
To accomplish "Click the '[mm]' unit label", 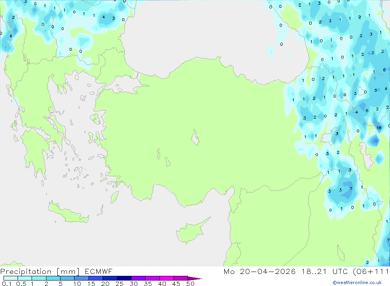I will tap(68, 272).
